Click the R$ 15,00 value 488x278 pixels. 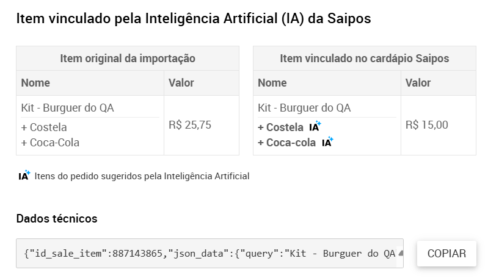click(x=426, y=125)
